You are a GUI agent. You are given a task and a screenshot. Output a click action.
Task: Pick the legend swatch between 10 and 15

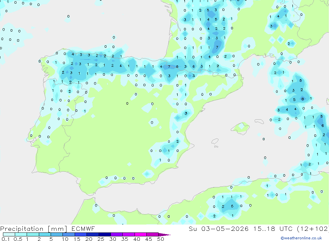pyautogui.click(x=69, y=234)
